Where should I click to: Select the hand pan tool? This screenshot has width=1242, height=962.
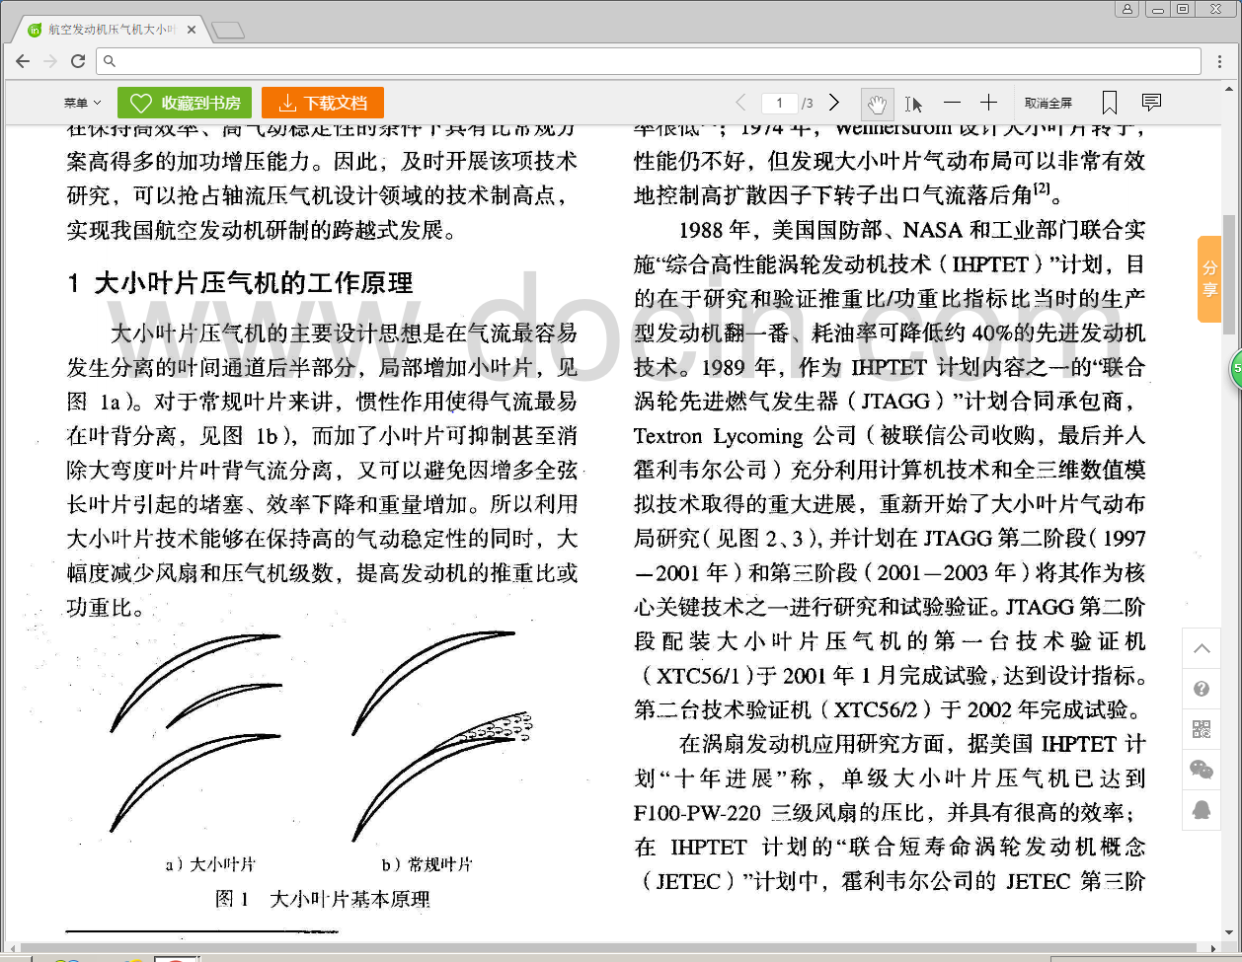(x=877, y=103)
